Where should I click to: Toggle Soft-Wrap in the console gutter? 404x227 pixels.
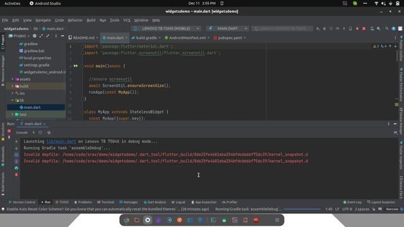(16, 154)
